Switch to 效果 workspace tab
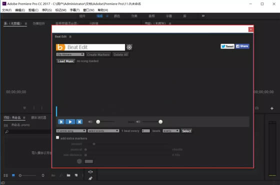 coord(134,16)
